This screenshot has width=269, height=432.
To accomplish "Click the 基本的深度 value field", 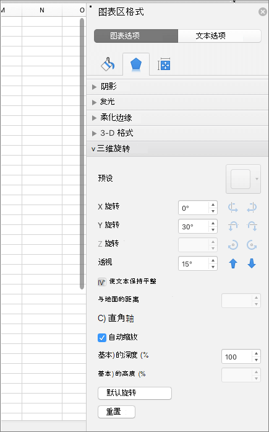I will tap(237, 357).
